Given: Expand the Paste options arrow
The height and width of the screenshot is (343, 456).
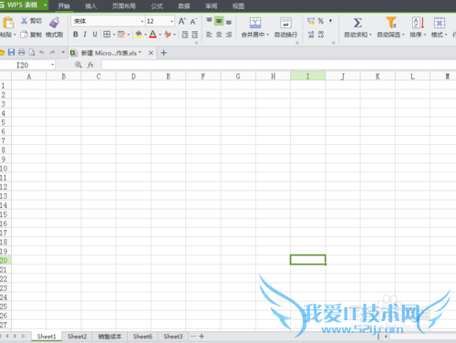Looking at the screenshot, I should pos(15,35).
